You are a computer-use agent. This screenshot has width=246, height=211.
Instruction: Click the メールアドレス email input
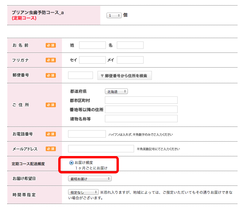[x=101, y=149]
